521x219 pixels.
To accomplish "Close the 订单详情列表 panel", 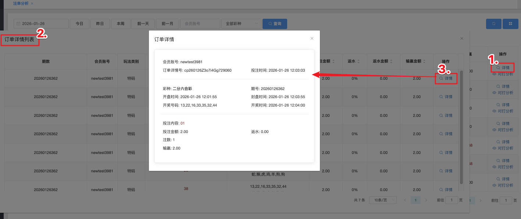I will pos(462,39).
